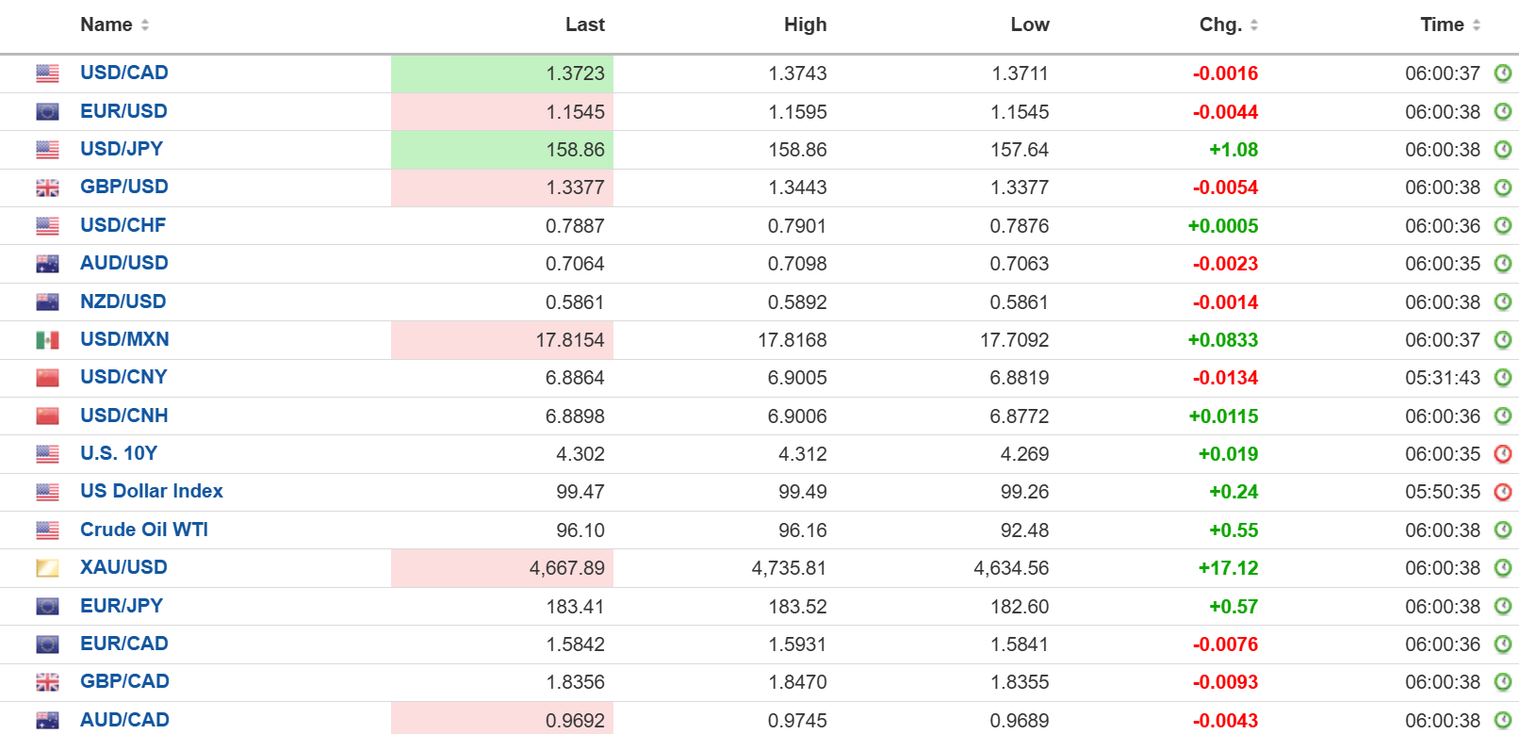Sort the table by Time column arrows
This screenshot has height=734, width=1519.
tap(1477, 25)
